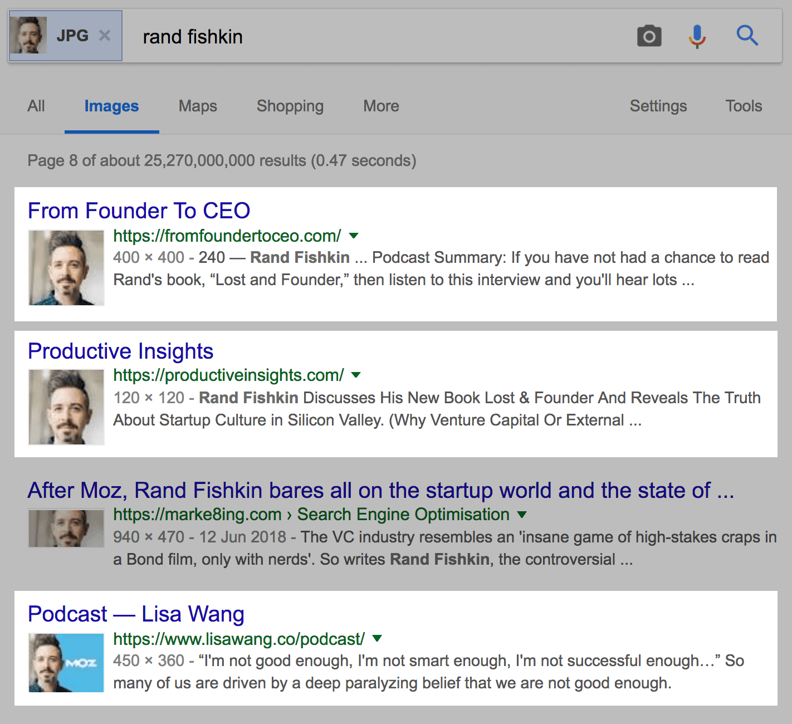Click the Productive Insights result thumbnail
Viewport: 792px width, 724px height.
point(66,408)
